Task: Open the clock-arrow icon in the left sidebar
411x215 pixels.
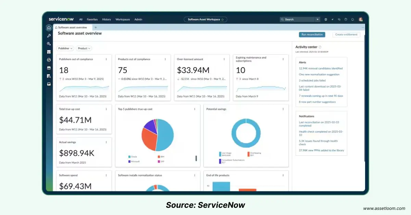Action: pos(49,44)
